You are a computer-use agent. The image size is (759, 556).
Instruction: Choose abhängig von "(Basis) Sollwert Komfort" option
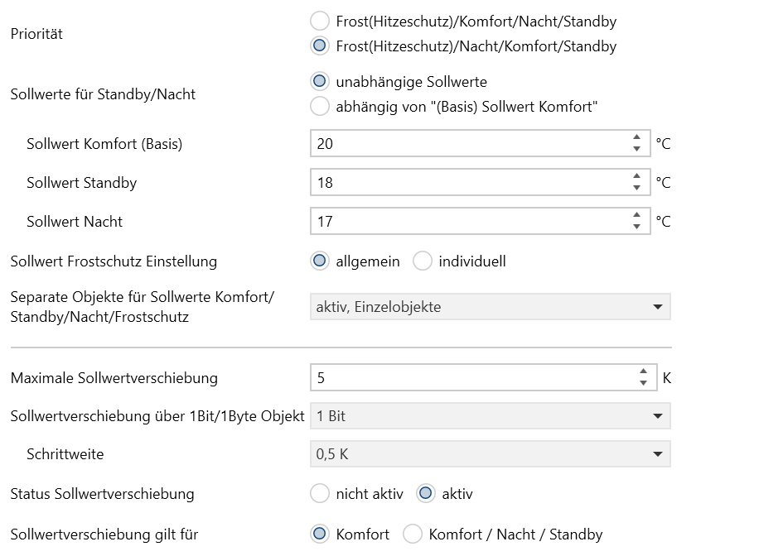tap(320, 107)
